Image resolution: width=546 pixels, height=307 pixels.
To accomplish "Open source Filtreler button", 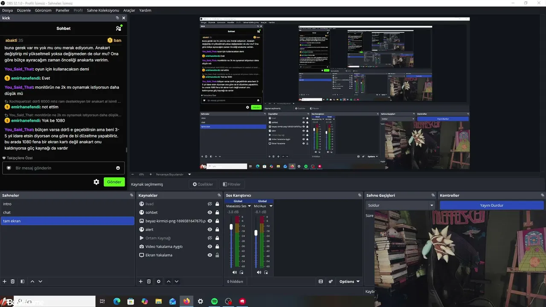I will click(x=232, y=184).
